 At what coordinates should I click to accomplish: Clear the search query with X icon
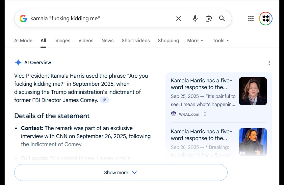click(179, 19)
